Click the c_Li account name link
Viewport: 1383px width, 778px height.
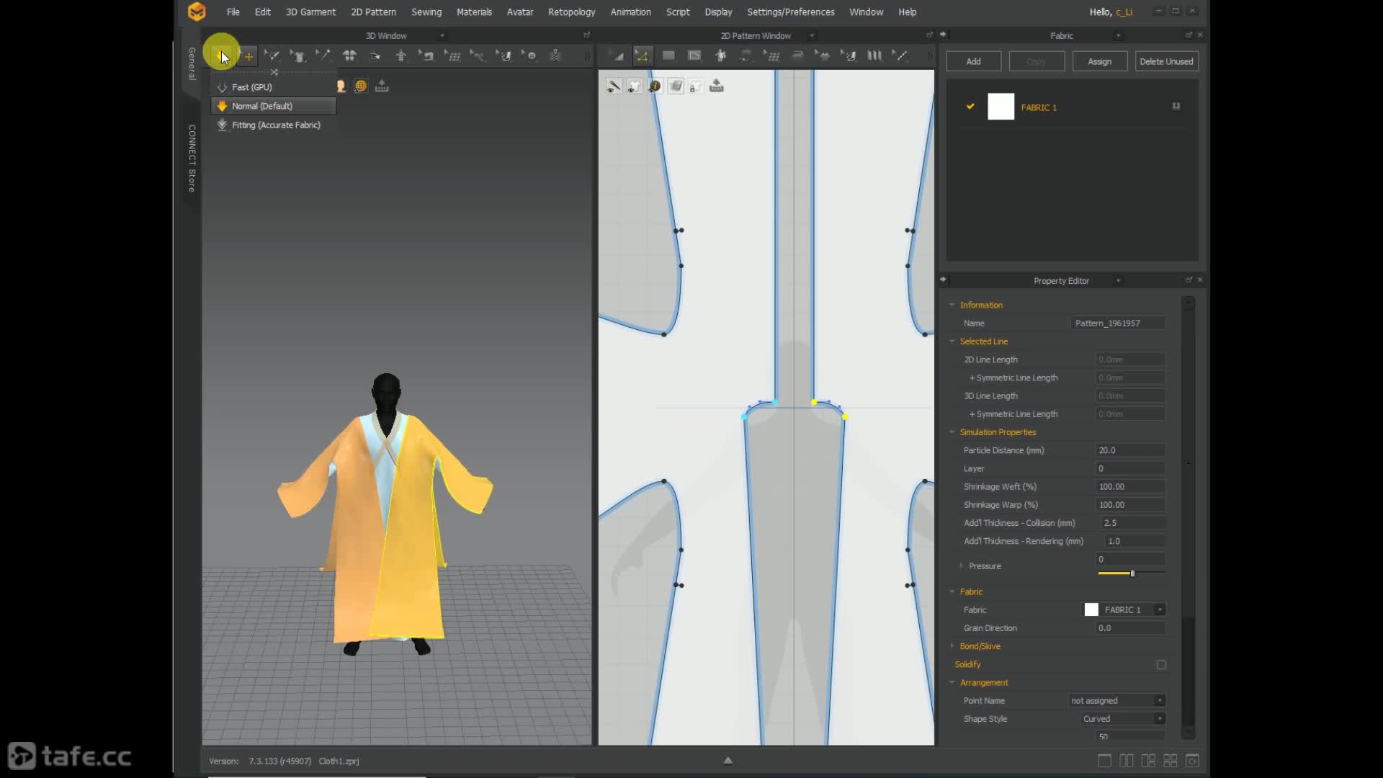click(1124, 12)
